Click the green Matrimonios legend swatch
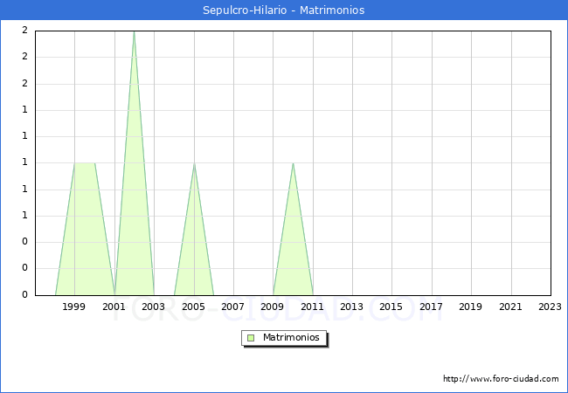This screenshot has width=568, height=393. tap(251, 338)
